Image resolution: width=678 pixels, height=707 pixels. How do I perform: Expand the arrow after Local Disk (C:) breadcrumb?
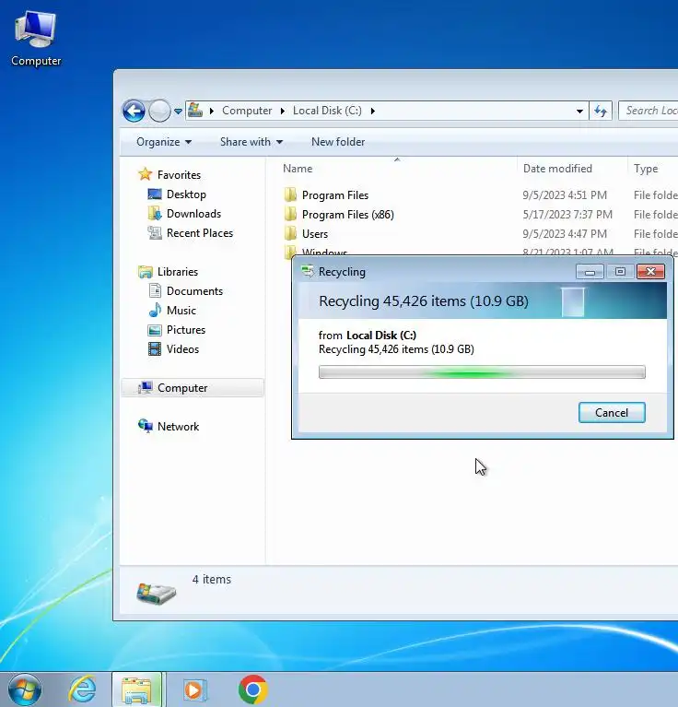coord(372,111)
